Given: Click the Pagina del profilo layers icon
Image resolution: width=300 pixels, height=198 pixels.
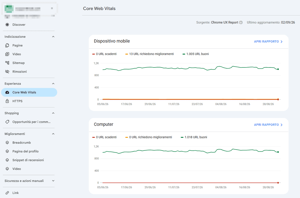Looking at the screenshot, I should coord(7,151).
